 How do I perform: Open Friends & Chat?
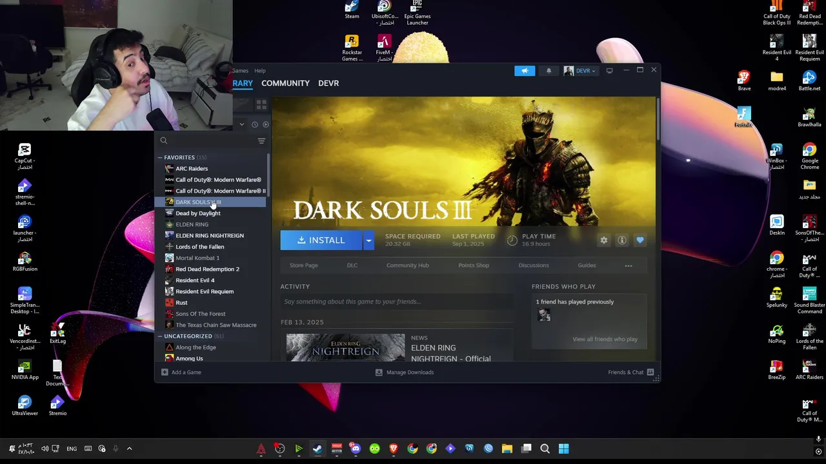[x=631, y=372]
